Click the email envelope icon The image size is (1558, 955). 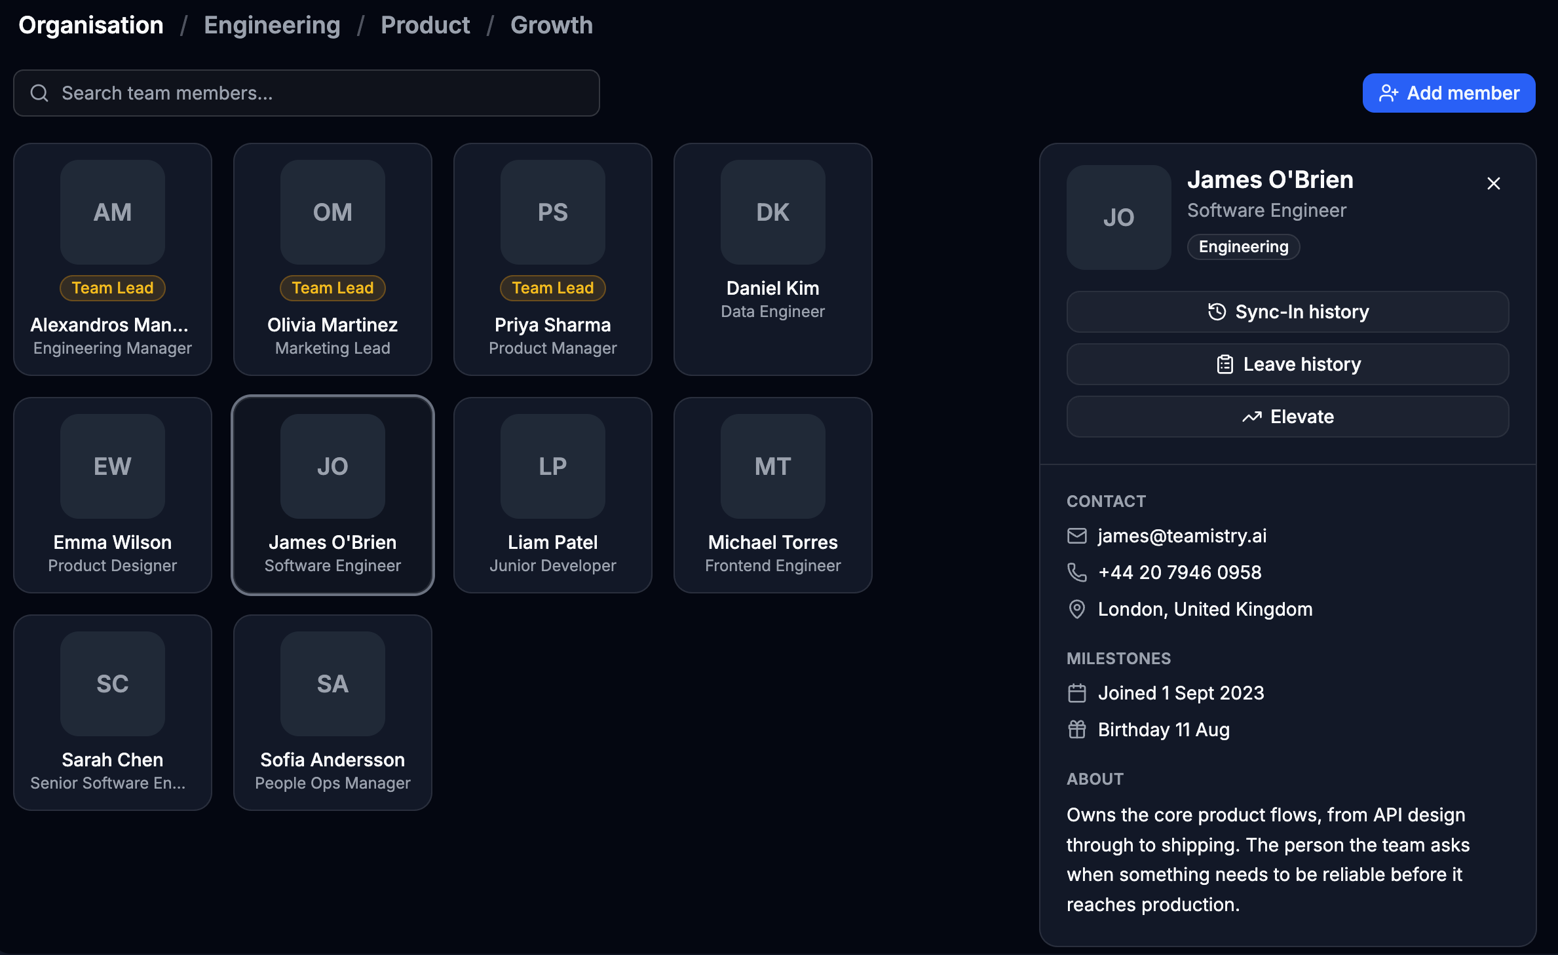coord(1076,536)
